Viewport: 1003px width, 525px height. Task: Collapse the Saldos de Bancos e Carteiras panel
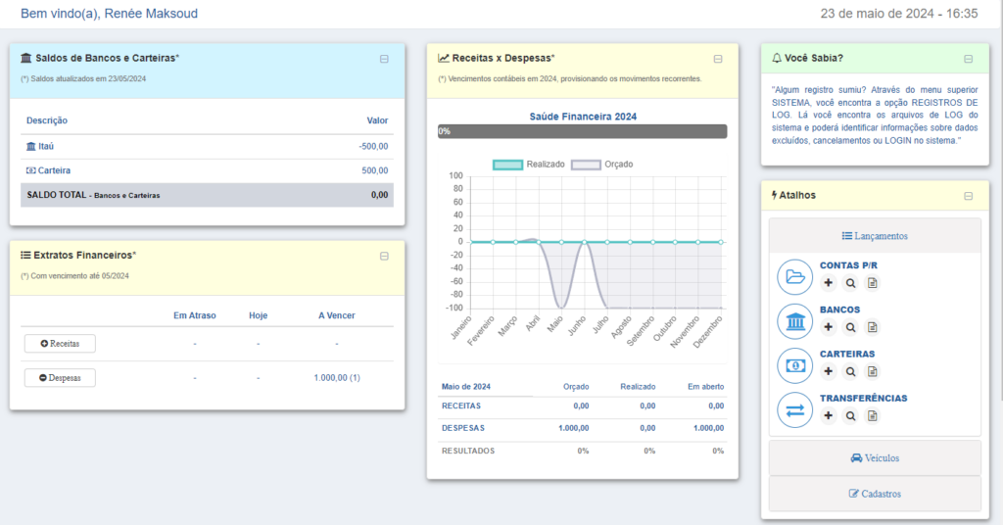click(384, 59)
